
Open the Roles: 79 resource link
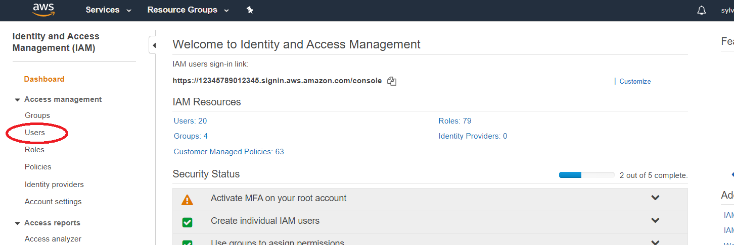click(x=455, y=121)
